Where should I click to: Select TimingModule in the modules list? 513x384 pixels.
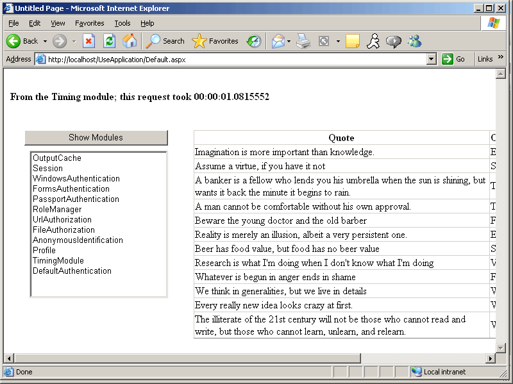pyautogui.click(x=58, y=261)
